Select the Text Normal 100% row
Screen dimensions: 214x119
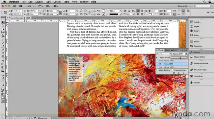[172, 67]
